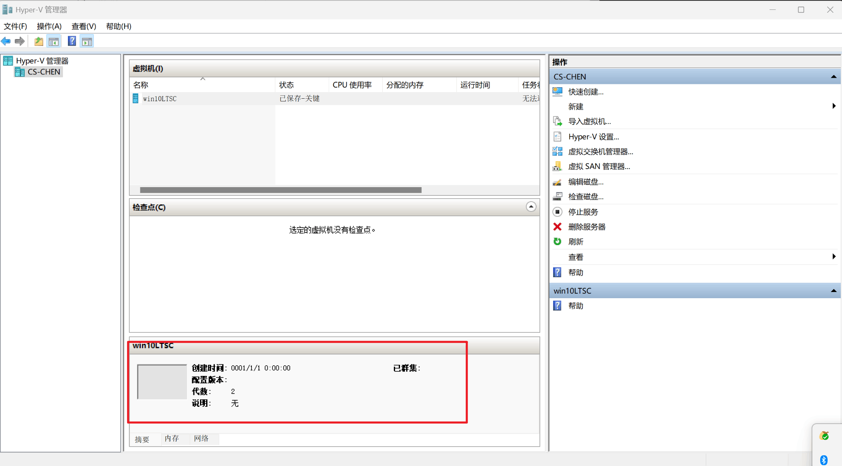Viewport: 842px width, 466px height.
Task: Select Hyper-V 管理器 tree label
Action: pyautogui.click(x=42, y=61)
